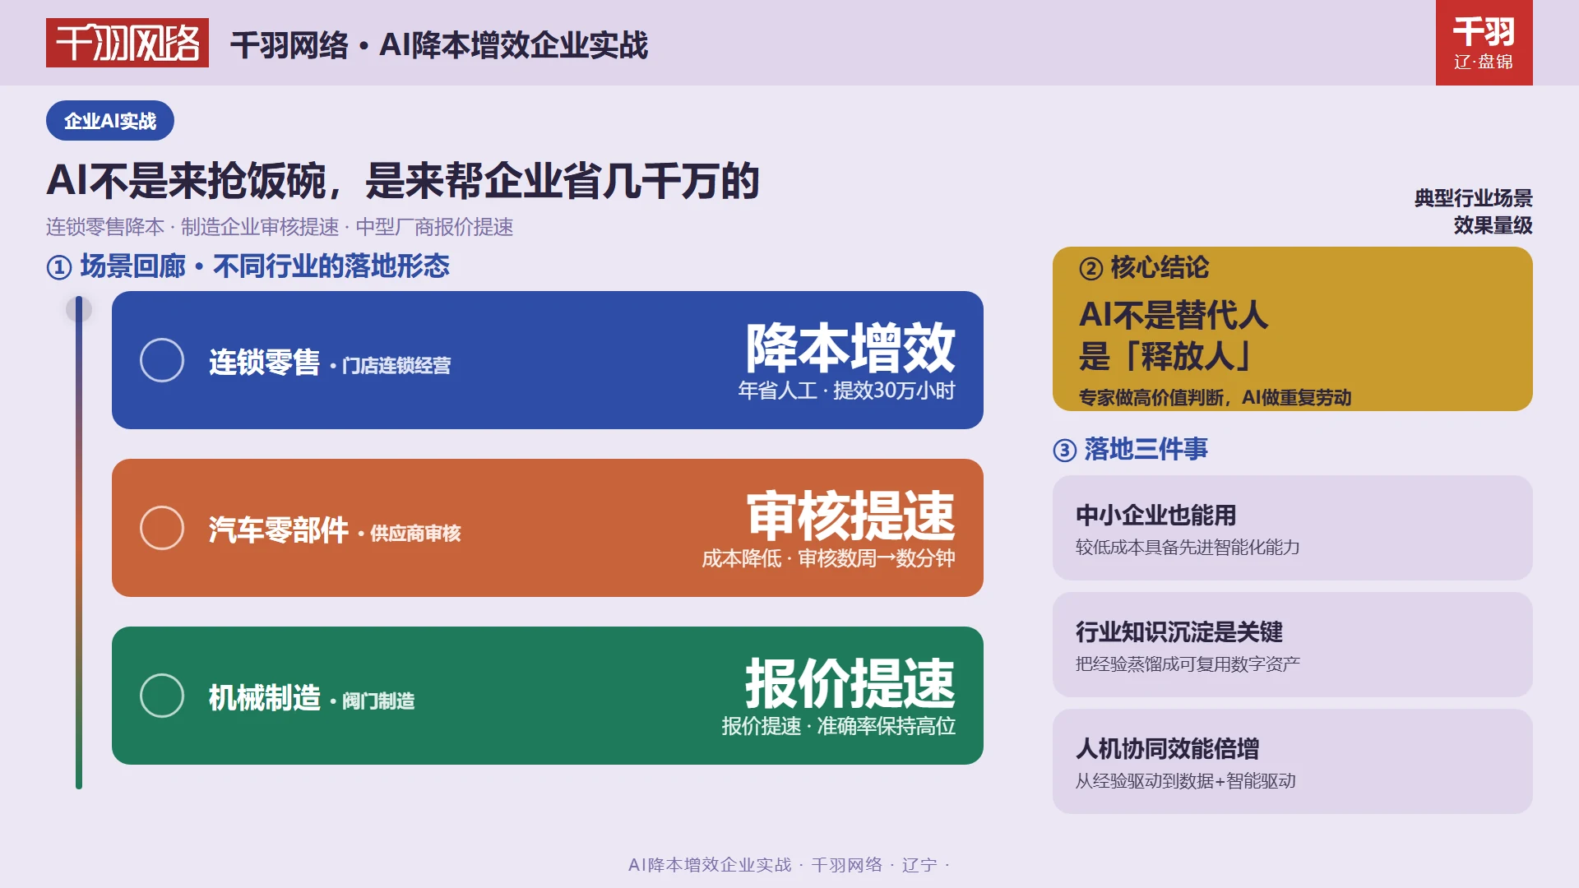
Task: Click the header title 千羽网络 • AI降本增效企业实战
Action: coord(439,45)
